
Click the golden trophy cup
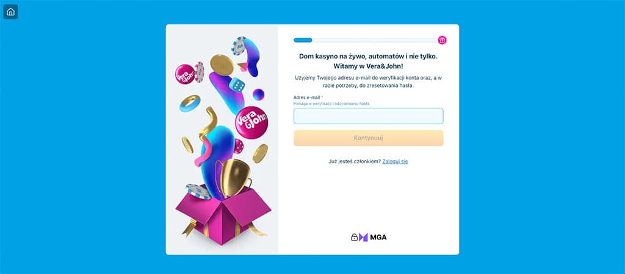pyautogui.click(x=235, y=178)
